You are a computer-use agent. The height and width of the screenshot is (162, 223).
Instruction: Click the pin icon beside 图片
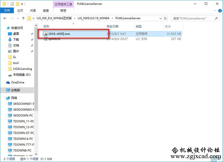tap(32, 51)
